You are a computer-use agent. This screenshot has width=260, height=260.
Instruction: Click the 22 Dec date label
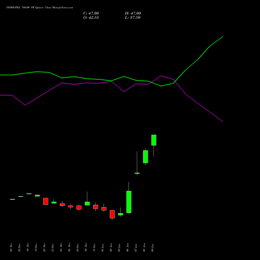click(x=44, y=248)
